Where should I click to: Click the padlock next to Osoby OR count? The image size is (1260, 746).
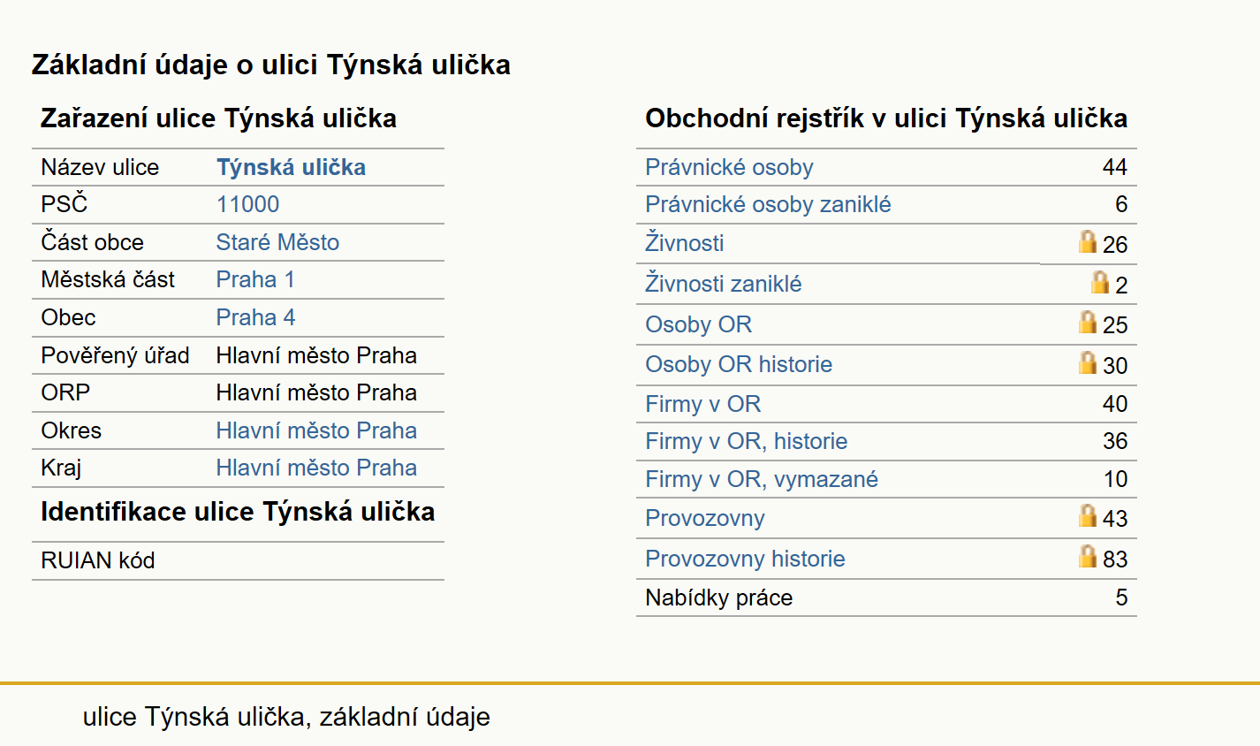[x=1088, y=322]
